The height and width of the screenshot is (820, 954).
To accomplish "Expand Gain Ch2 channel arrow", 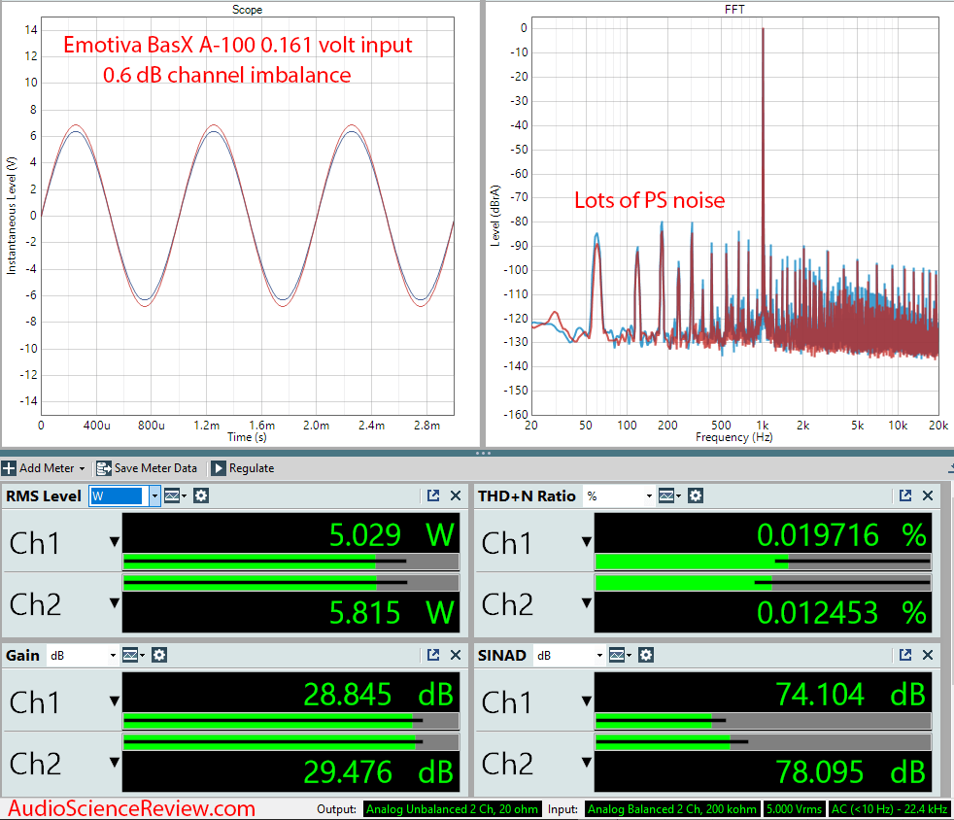I will (115, 763).
